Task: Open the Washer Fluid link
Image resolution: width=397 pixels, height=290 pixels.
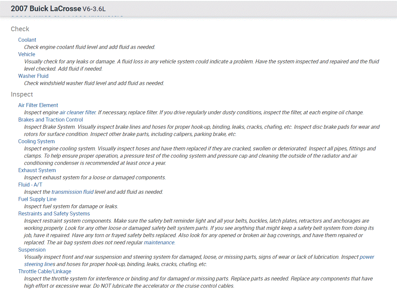Action: [x=33, y=76]
